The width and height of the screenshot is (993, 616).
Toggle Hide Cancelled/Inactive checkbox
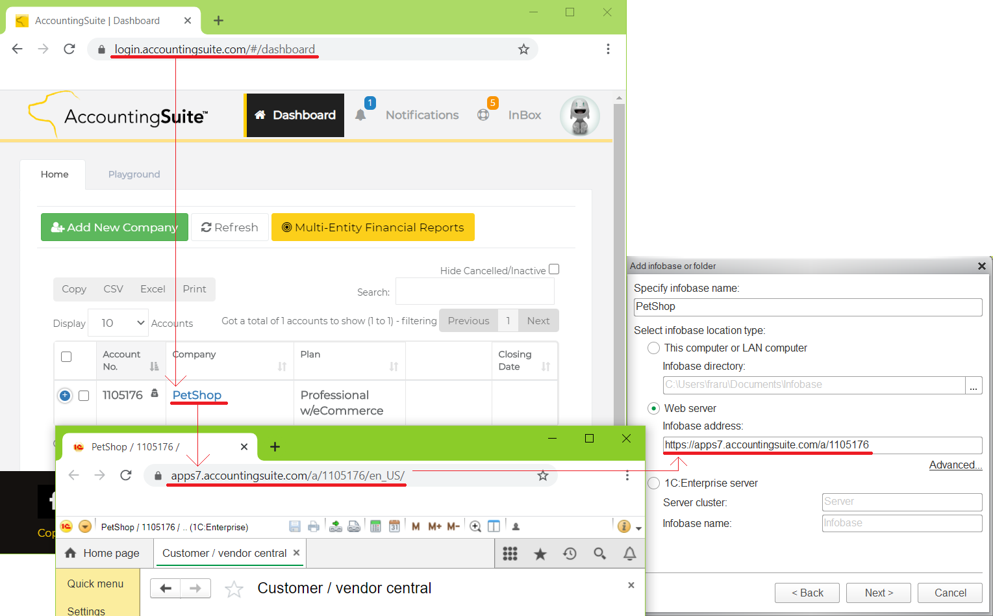[x=554, y=269]
